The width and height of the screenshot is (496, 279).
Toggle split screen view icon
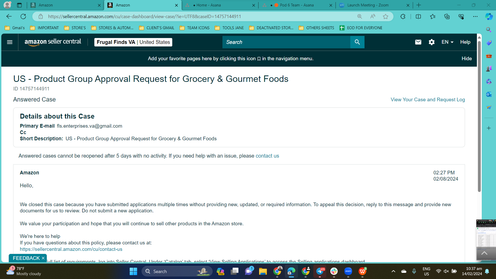point(418,17)
